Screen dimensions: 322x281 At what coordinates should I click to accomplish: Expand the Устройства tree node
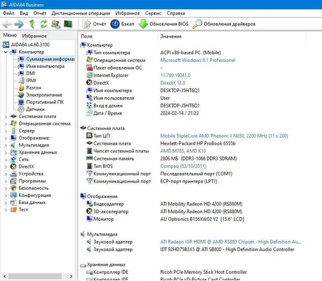[5, 174]
